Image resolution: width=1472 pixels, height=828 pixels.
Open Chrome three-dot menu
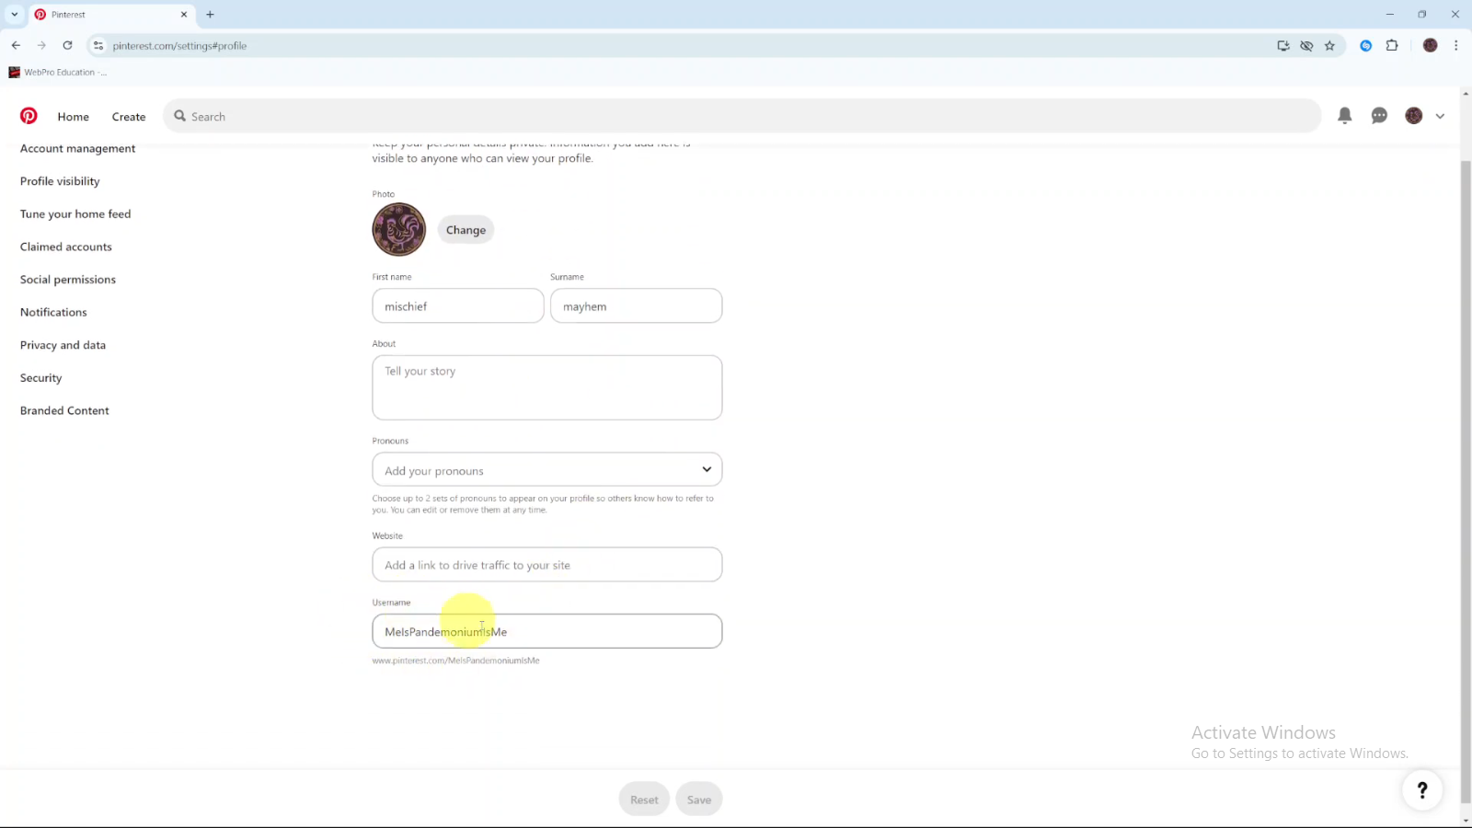pyautogui.click(x=1455, y=45)
